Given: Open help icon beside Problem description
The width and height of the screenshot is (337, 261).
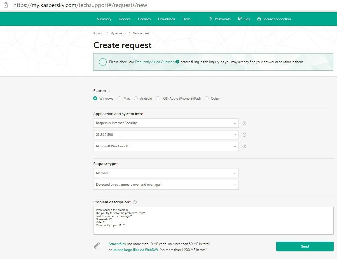Looking at the screenshot, I should pos(135,202).
